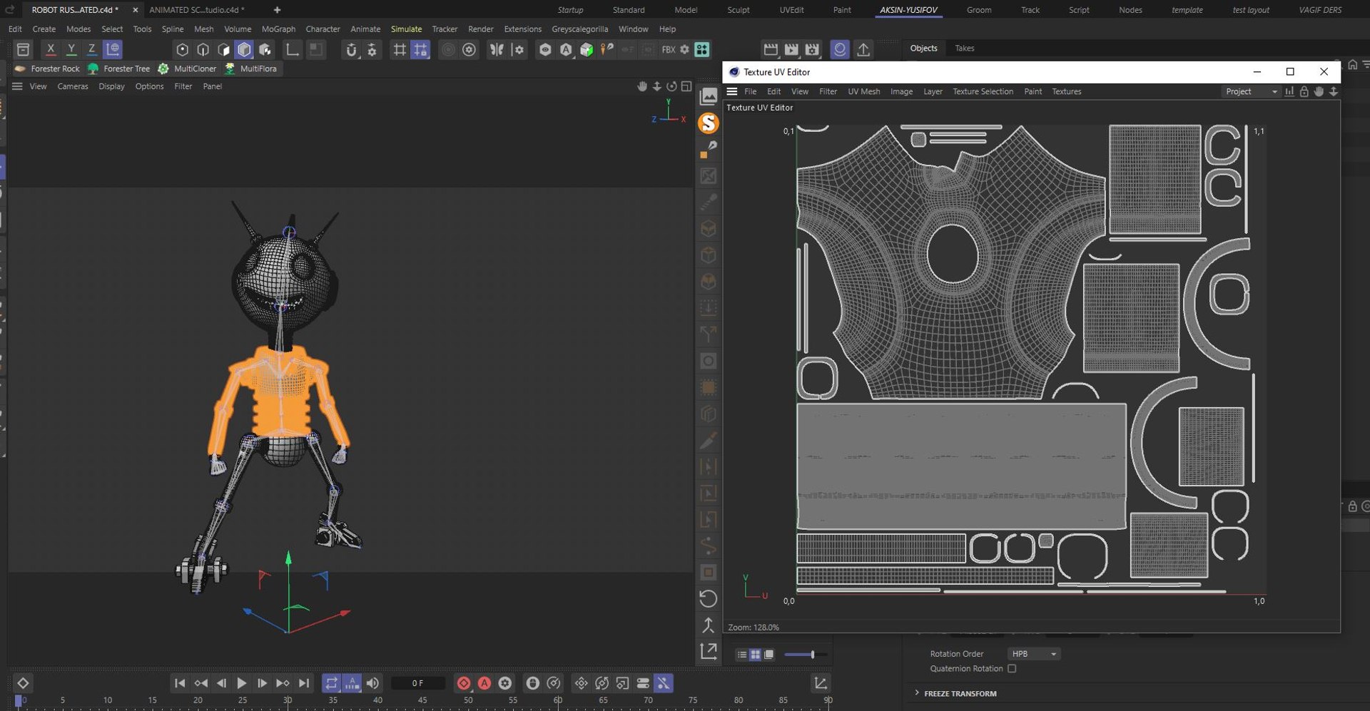The height and width of the screenshot is (711, 1370).
Task: Open Forester Rock plugin
Action: pyautogui.click(x=47, y=68)
